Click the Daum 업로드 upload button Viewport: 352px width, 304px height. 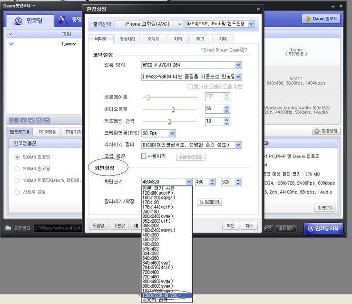coord(321,19)
